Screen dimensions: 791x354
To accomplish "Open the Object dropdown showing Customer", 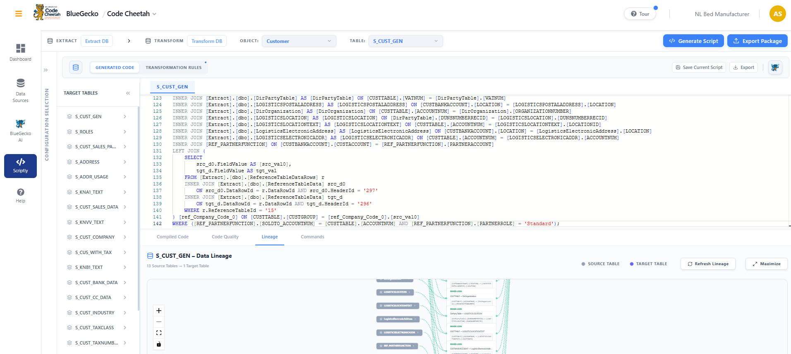I will (x=299, y=41).
